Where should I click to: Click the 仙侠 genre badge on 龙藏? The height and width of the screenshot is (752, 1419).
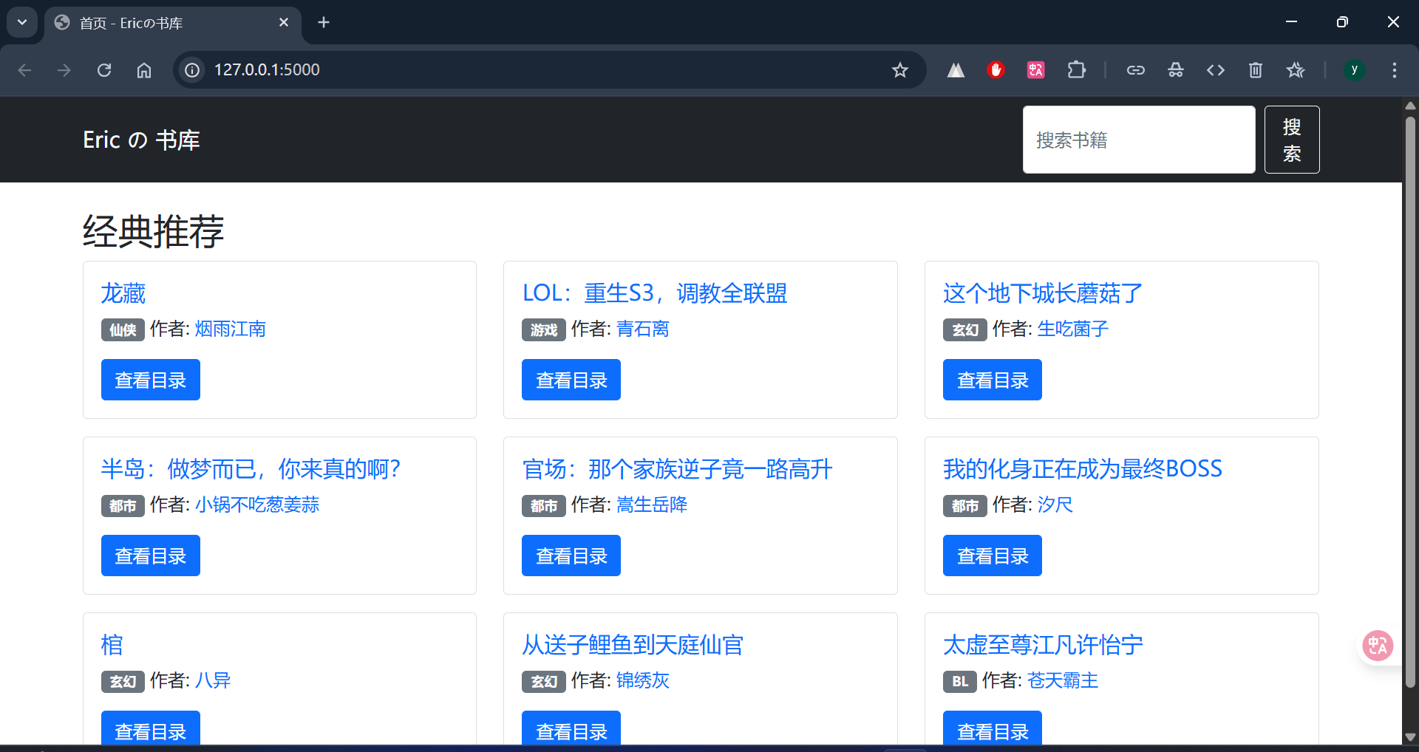coord(123,330)
